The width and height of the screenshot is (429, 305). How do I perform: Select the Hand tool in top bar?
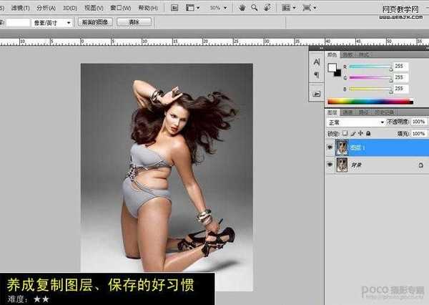pyautogui.click(x=243, y=7)
